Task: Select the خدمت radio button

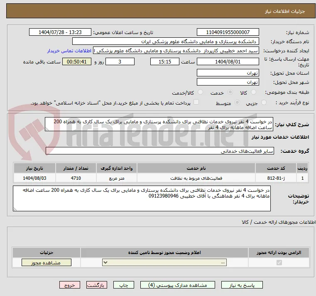Action: [230, 92]
